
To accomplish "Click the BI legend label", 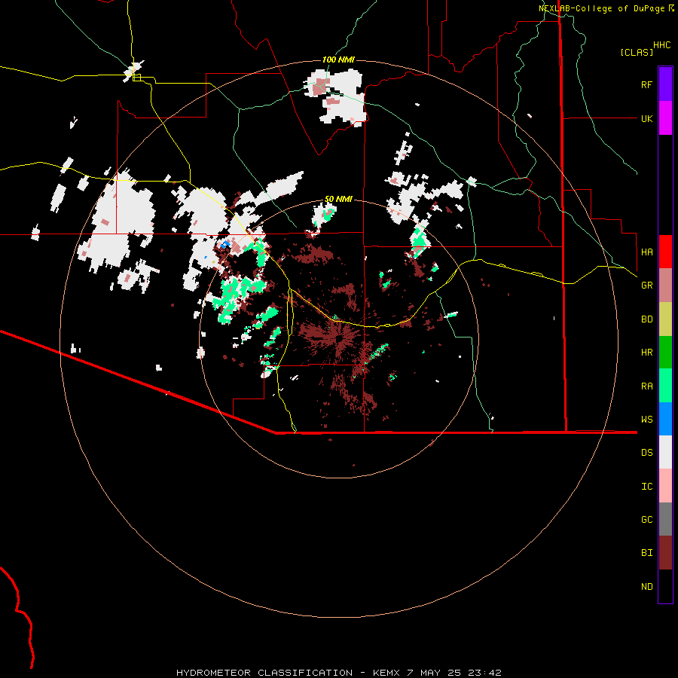I will click(x=646, y=553).
